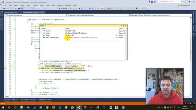Viewport: 196px width, 110px height.
Task: Open the Tools menu
Action: [48, 5]
